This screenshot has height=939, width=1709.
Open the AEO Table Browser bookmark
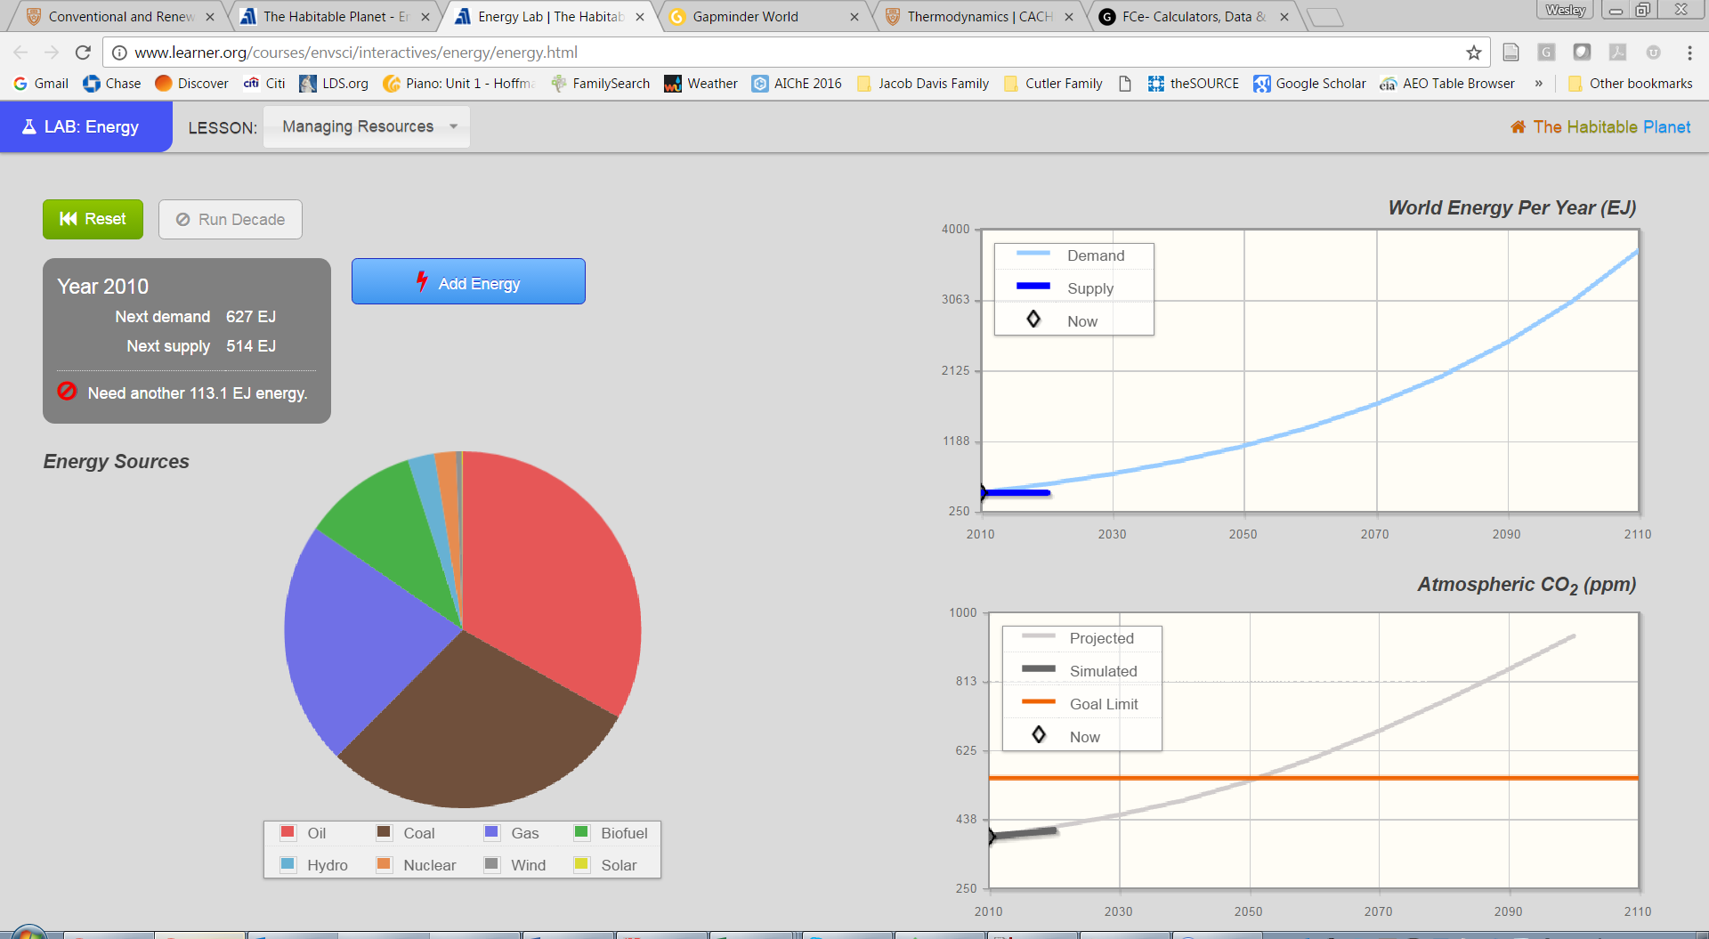(x=1447, y=84)
